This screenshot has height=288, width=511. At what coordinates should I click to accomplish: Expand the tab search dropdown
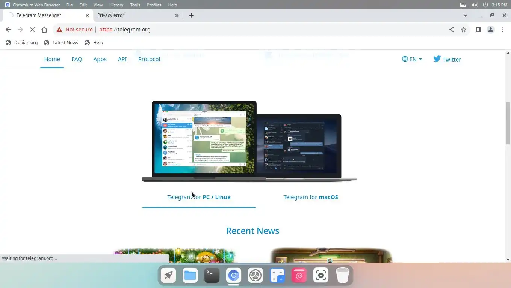coord(466,15)
